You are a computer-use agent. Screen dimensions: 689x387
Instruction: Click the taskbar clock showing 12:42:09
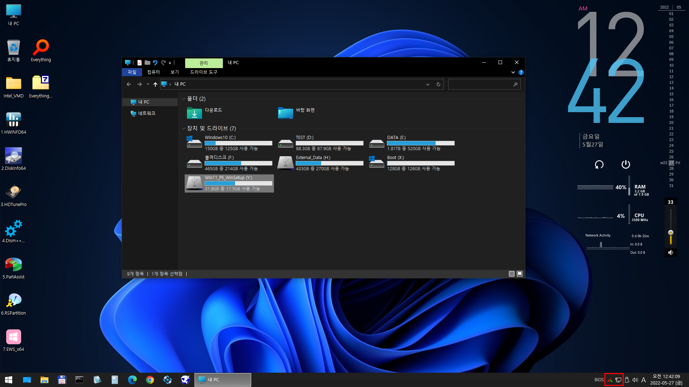tap(666, 380)
